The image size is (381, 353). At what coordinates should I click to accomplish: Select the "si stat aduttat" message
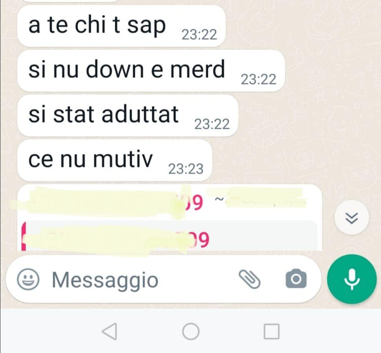coord(128,116)
